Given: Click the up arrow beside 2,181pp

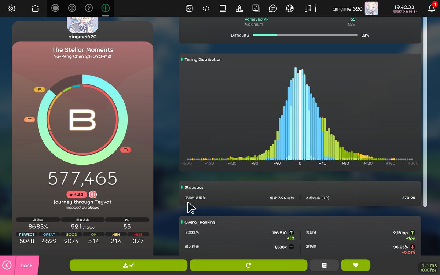Looking at the screenshot, I should point(412,232).
